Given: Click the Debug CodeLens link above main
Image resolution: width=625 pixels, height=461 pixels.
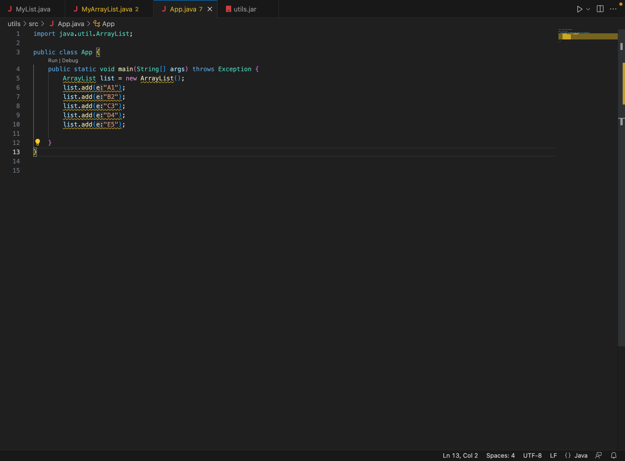Looking at the screenshot, I should [x=70, y=60].
